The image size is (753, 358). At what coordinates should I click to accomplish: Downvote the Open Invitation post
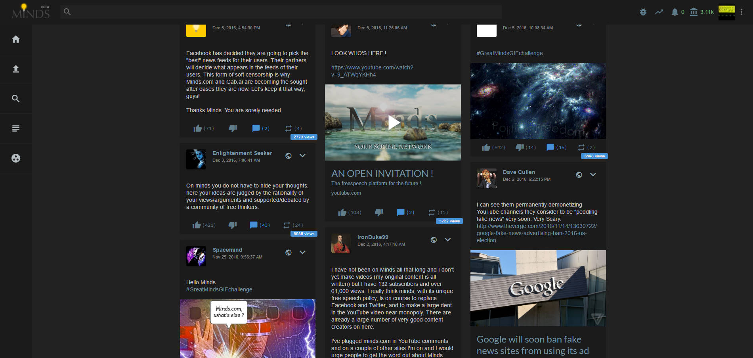(x=379, y=213)
